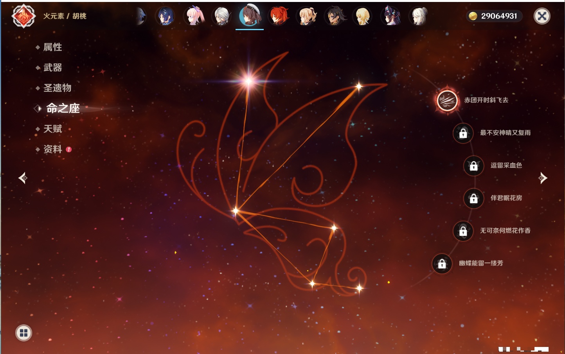Select the blond ponytail character avatar
The width and height of the screenshot is (565, 354).
pos(307,16)
